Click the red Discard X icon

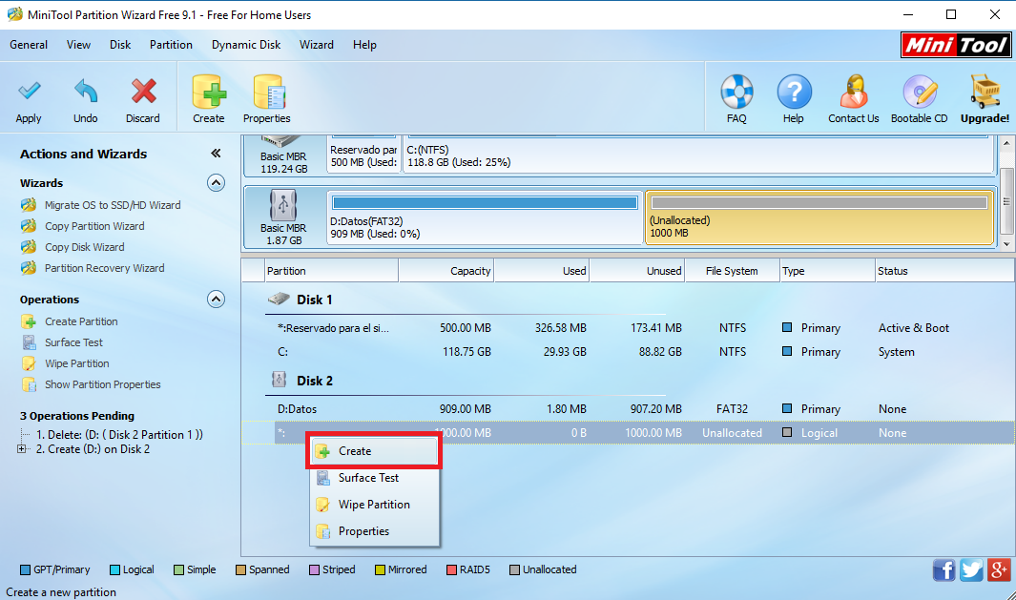point(143,92)
